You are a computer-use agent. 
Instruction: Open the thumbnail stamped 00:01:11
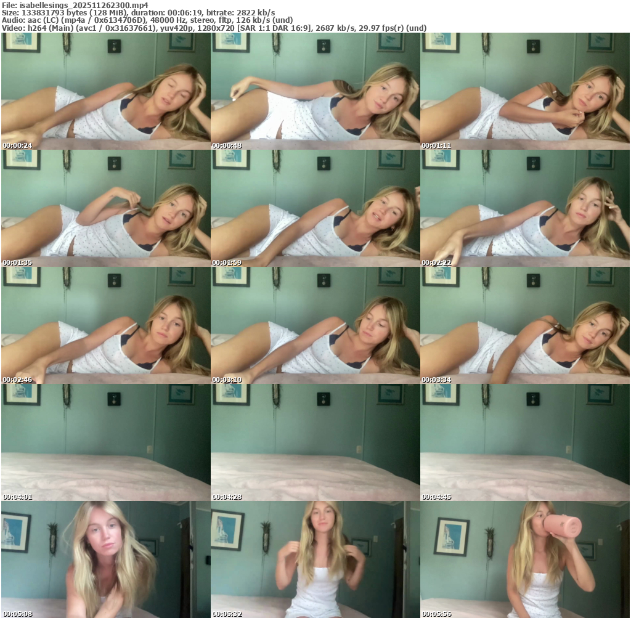point(525,91)
